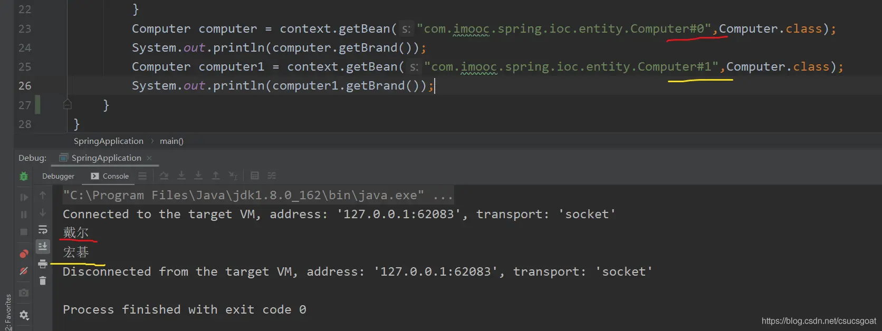This screenshot has height=331, width=882.
Task: Click the "Computer#1" string on line 25
Action: (x=571, y=67)
